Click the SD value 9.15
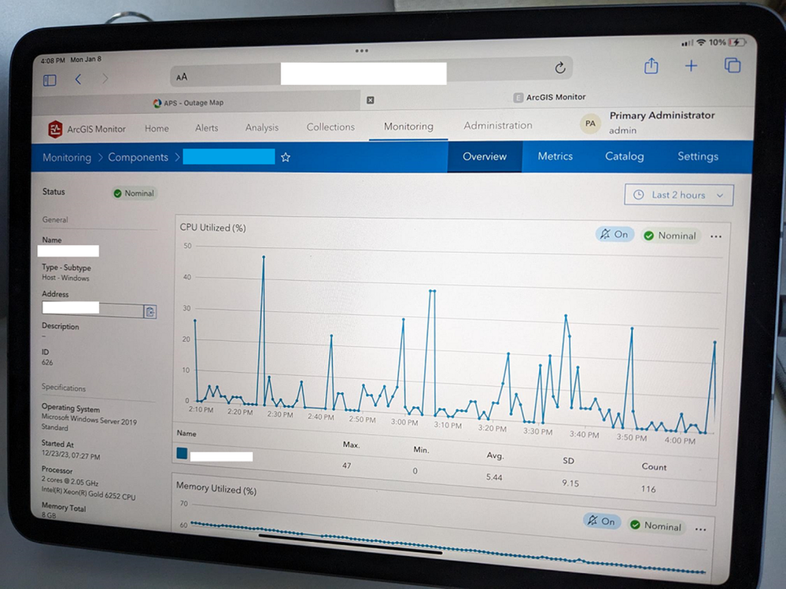 pos(570,483)
